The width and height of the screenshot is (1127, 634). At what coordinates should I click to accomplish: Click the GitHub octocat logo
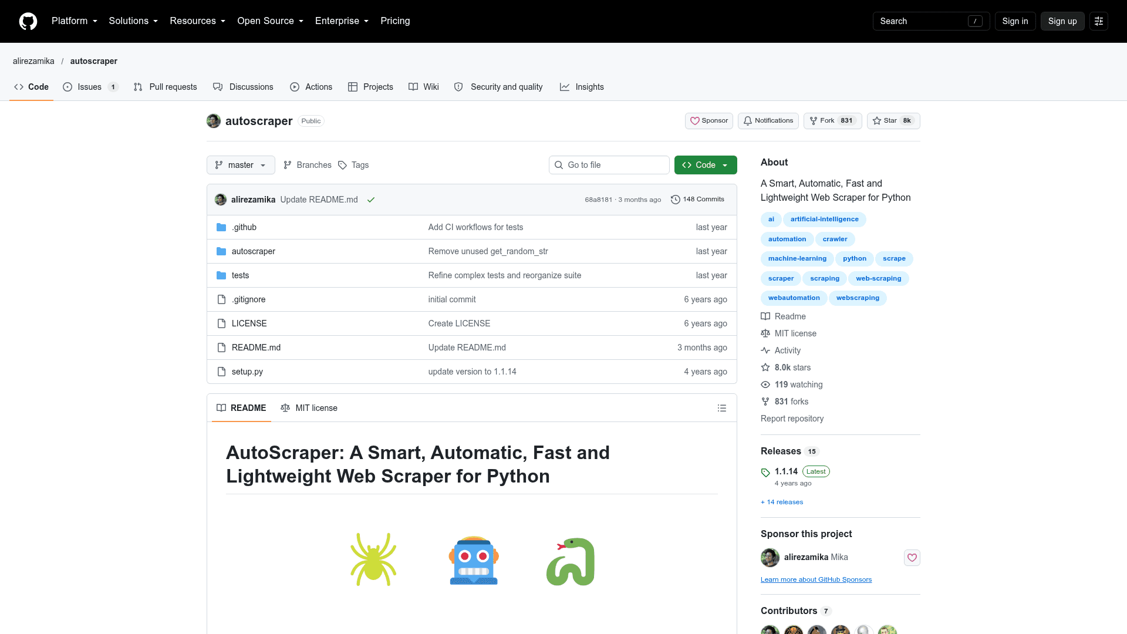coord(28,21)
